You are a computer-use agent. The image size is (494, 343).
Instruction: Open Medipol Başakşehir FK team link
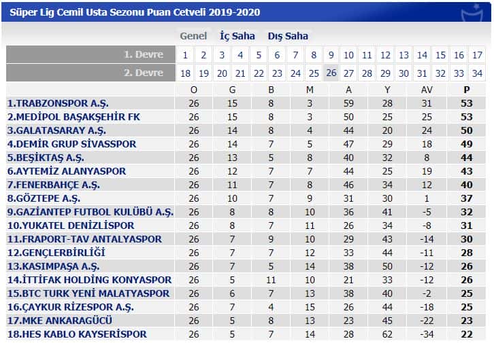(x=73, y=117)
